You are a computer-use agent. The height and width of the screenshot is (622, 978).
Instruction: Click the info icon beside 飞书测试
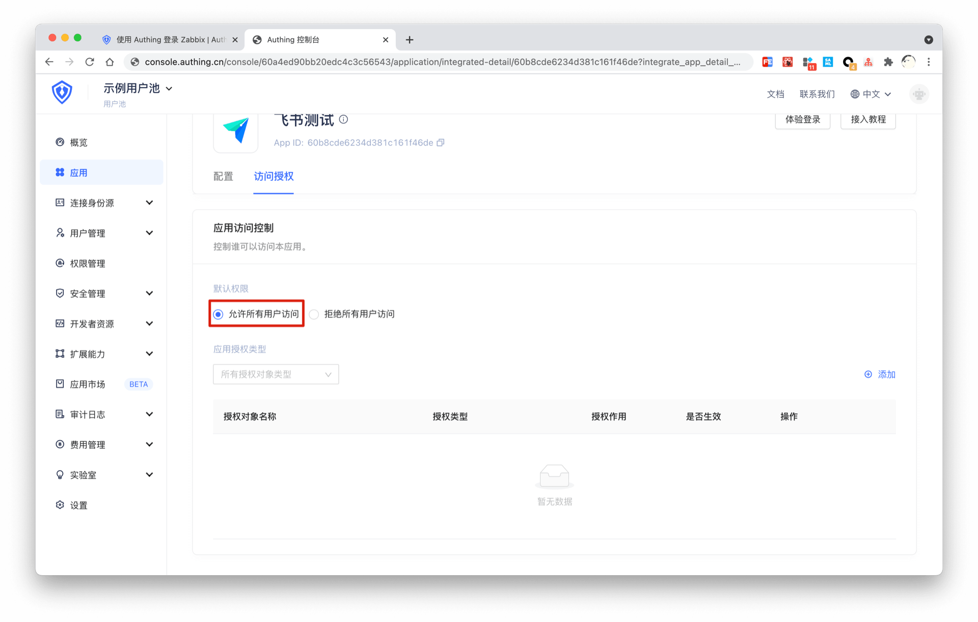(344, 119)
